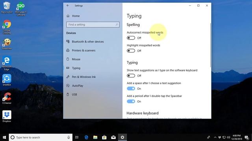Turn off add space after text suggestion

coord(131,89)
